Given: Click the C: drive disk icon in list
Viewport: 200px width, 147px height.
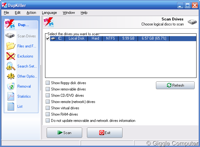Looking at the screenshot, I should click(x=53, y=39).
